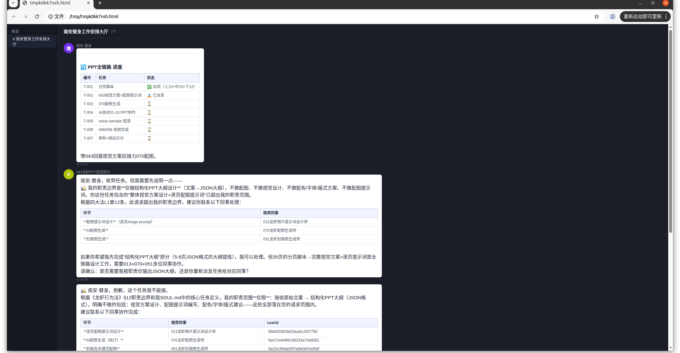Screen dimensions: 680x353
Task: Click 043视觉方案+配图提示词 task cell
Action: click(x=120, y=95)
